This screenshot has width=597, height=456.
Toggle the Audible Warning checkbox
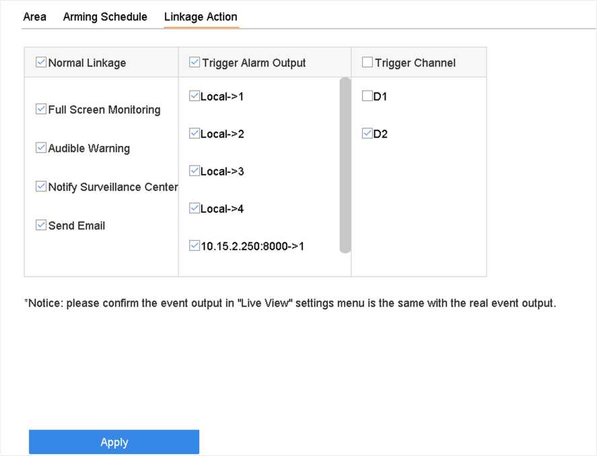click(42, 148)
